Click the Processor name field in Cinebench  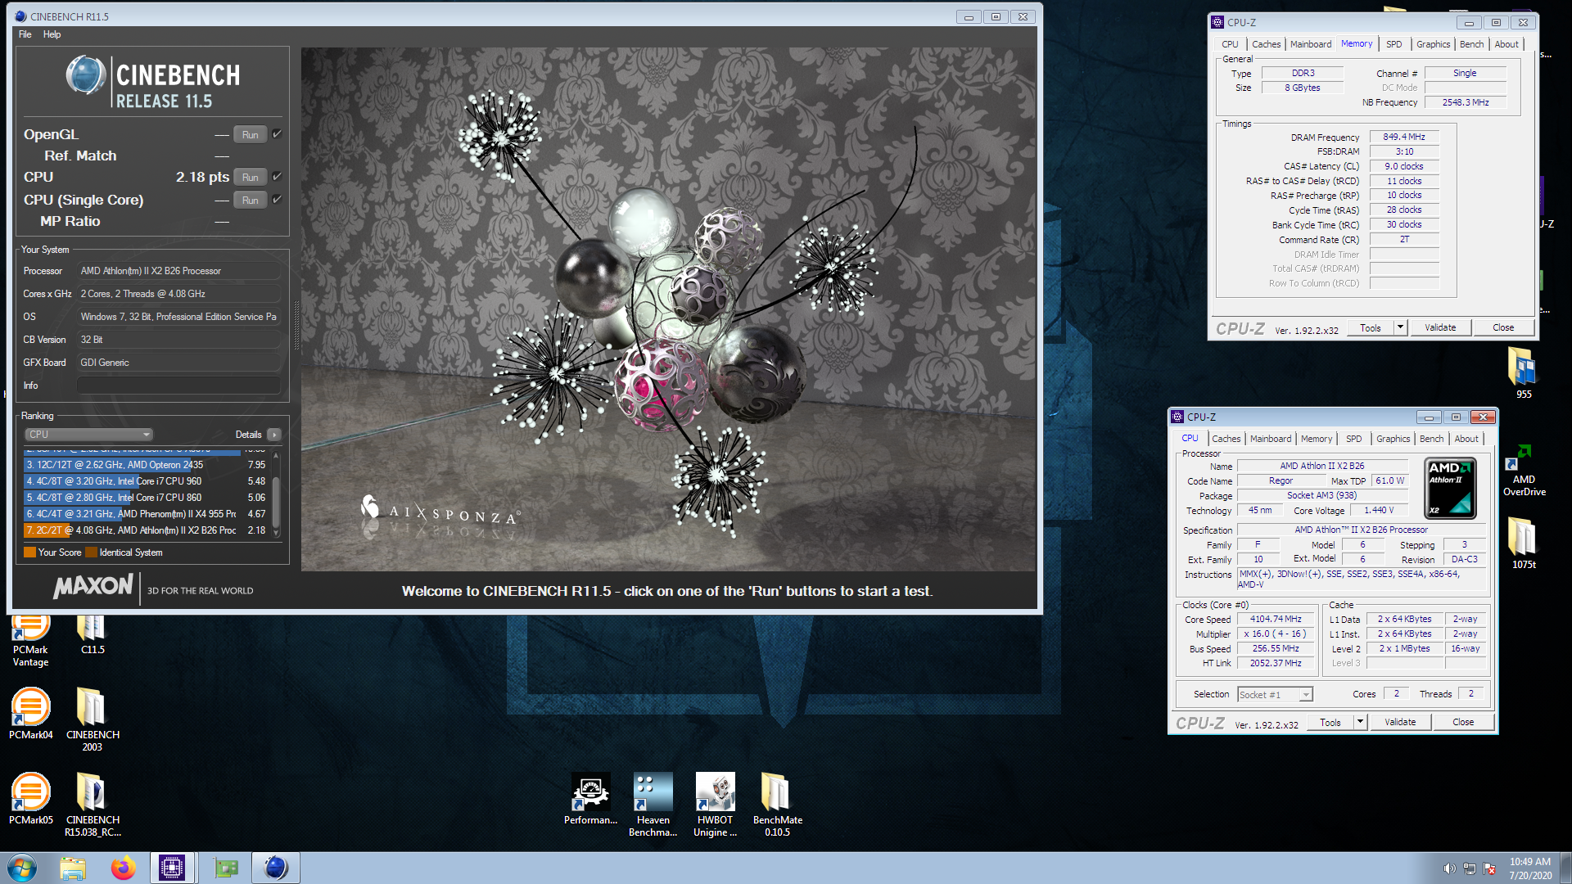(x=178, y=271)
